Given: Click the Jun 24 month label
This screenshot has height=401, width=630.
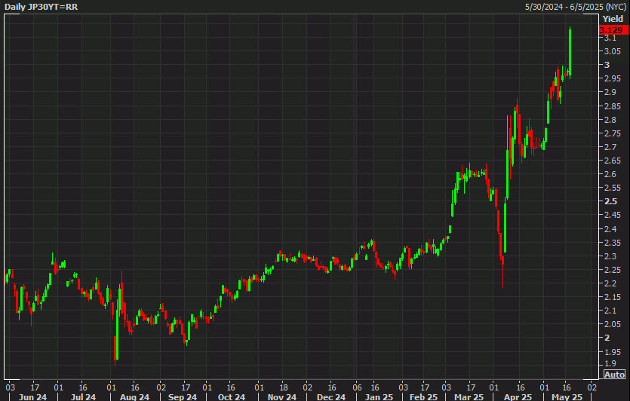Looking at the screenshot, I should point(32,397).
